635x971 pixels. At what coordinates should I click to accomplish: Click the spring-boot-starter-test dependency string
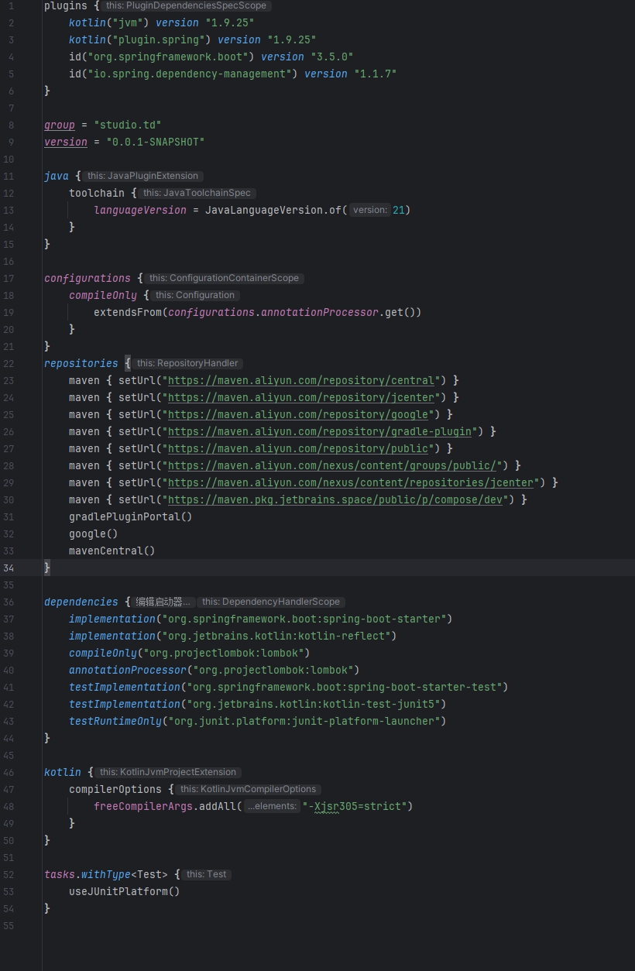345,687
